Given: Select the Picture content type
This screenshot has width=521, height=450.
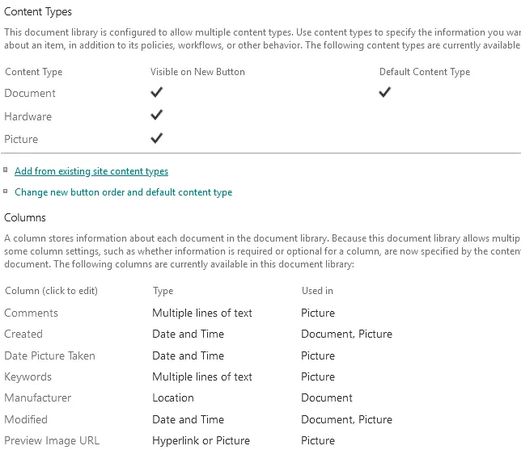Looking at the screenshot, I should (x=21, y=139).
